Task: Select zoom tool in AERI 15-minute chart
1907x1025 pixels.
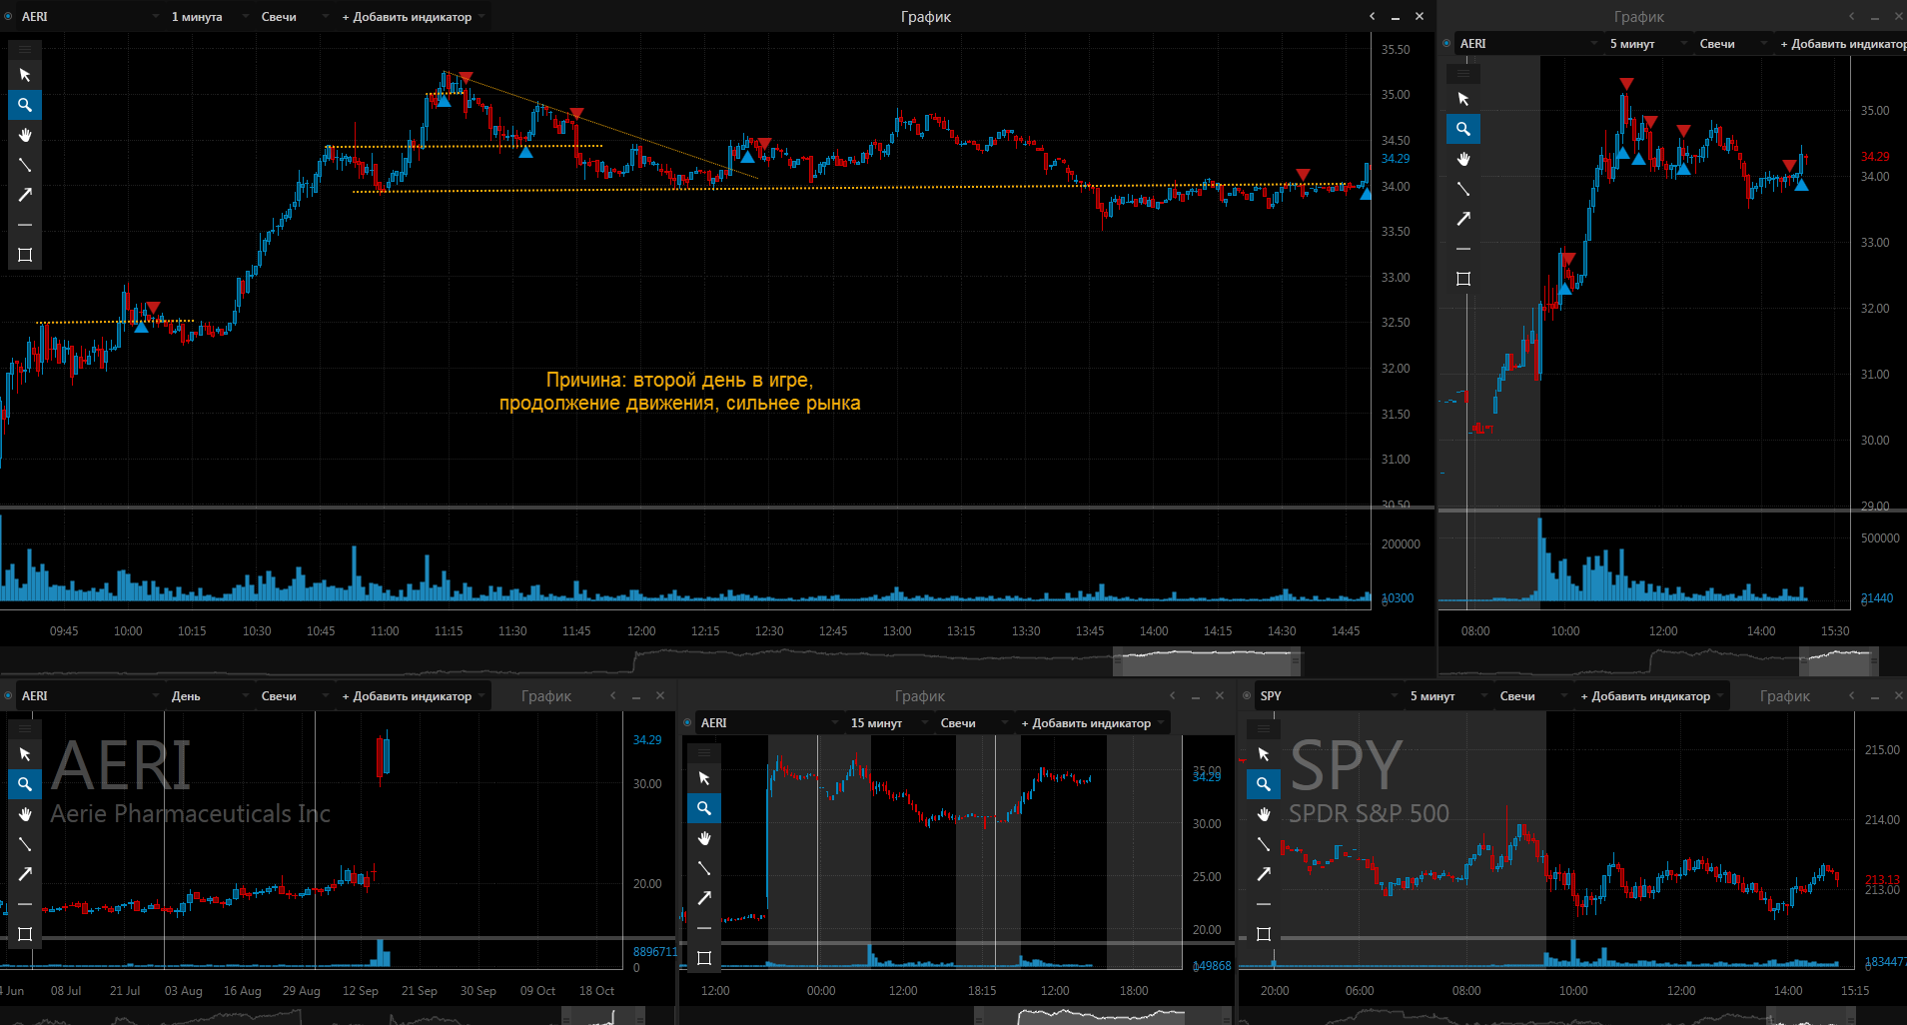Action: coord(704,808)
